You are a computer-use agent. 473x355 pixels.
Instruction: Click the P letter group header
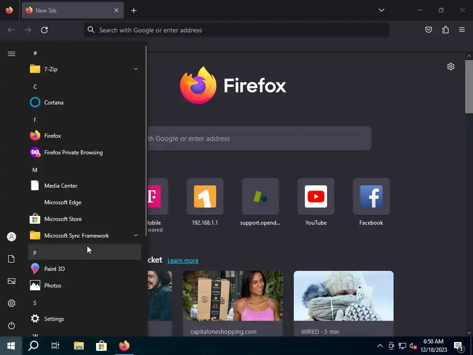click(x=85, y=252)
